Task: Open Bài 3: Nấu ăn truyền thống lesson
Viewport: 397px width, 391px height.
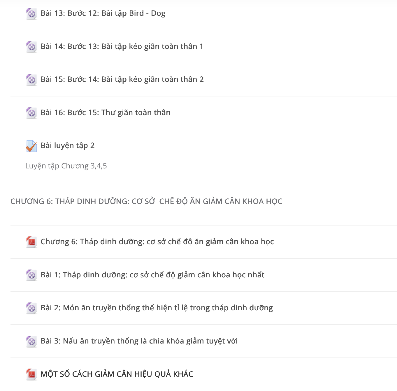Action: point(139,341)
